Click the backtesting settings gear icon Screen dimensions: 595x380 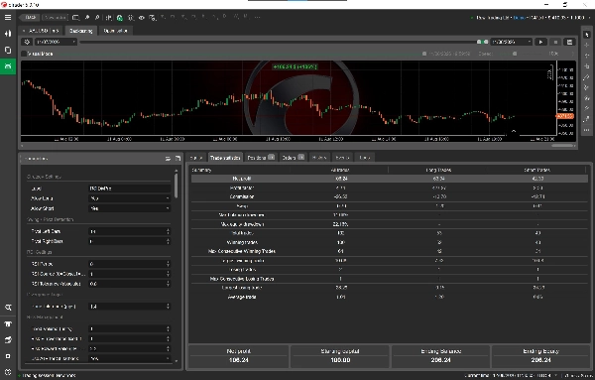coord(27,42)
